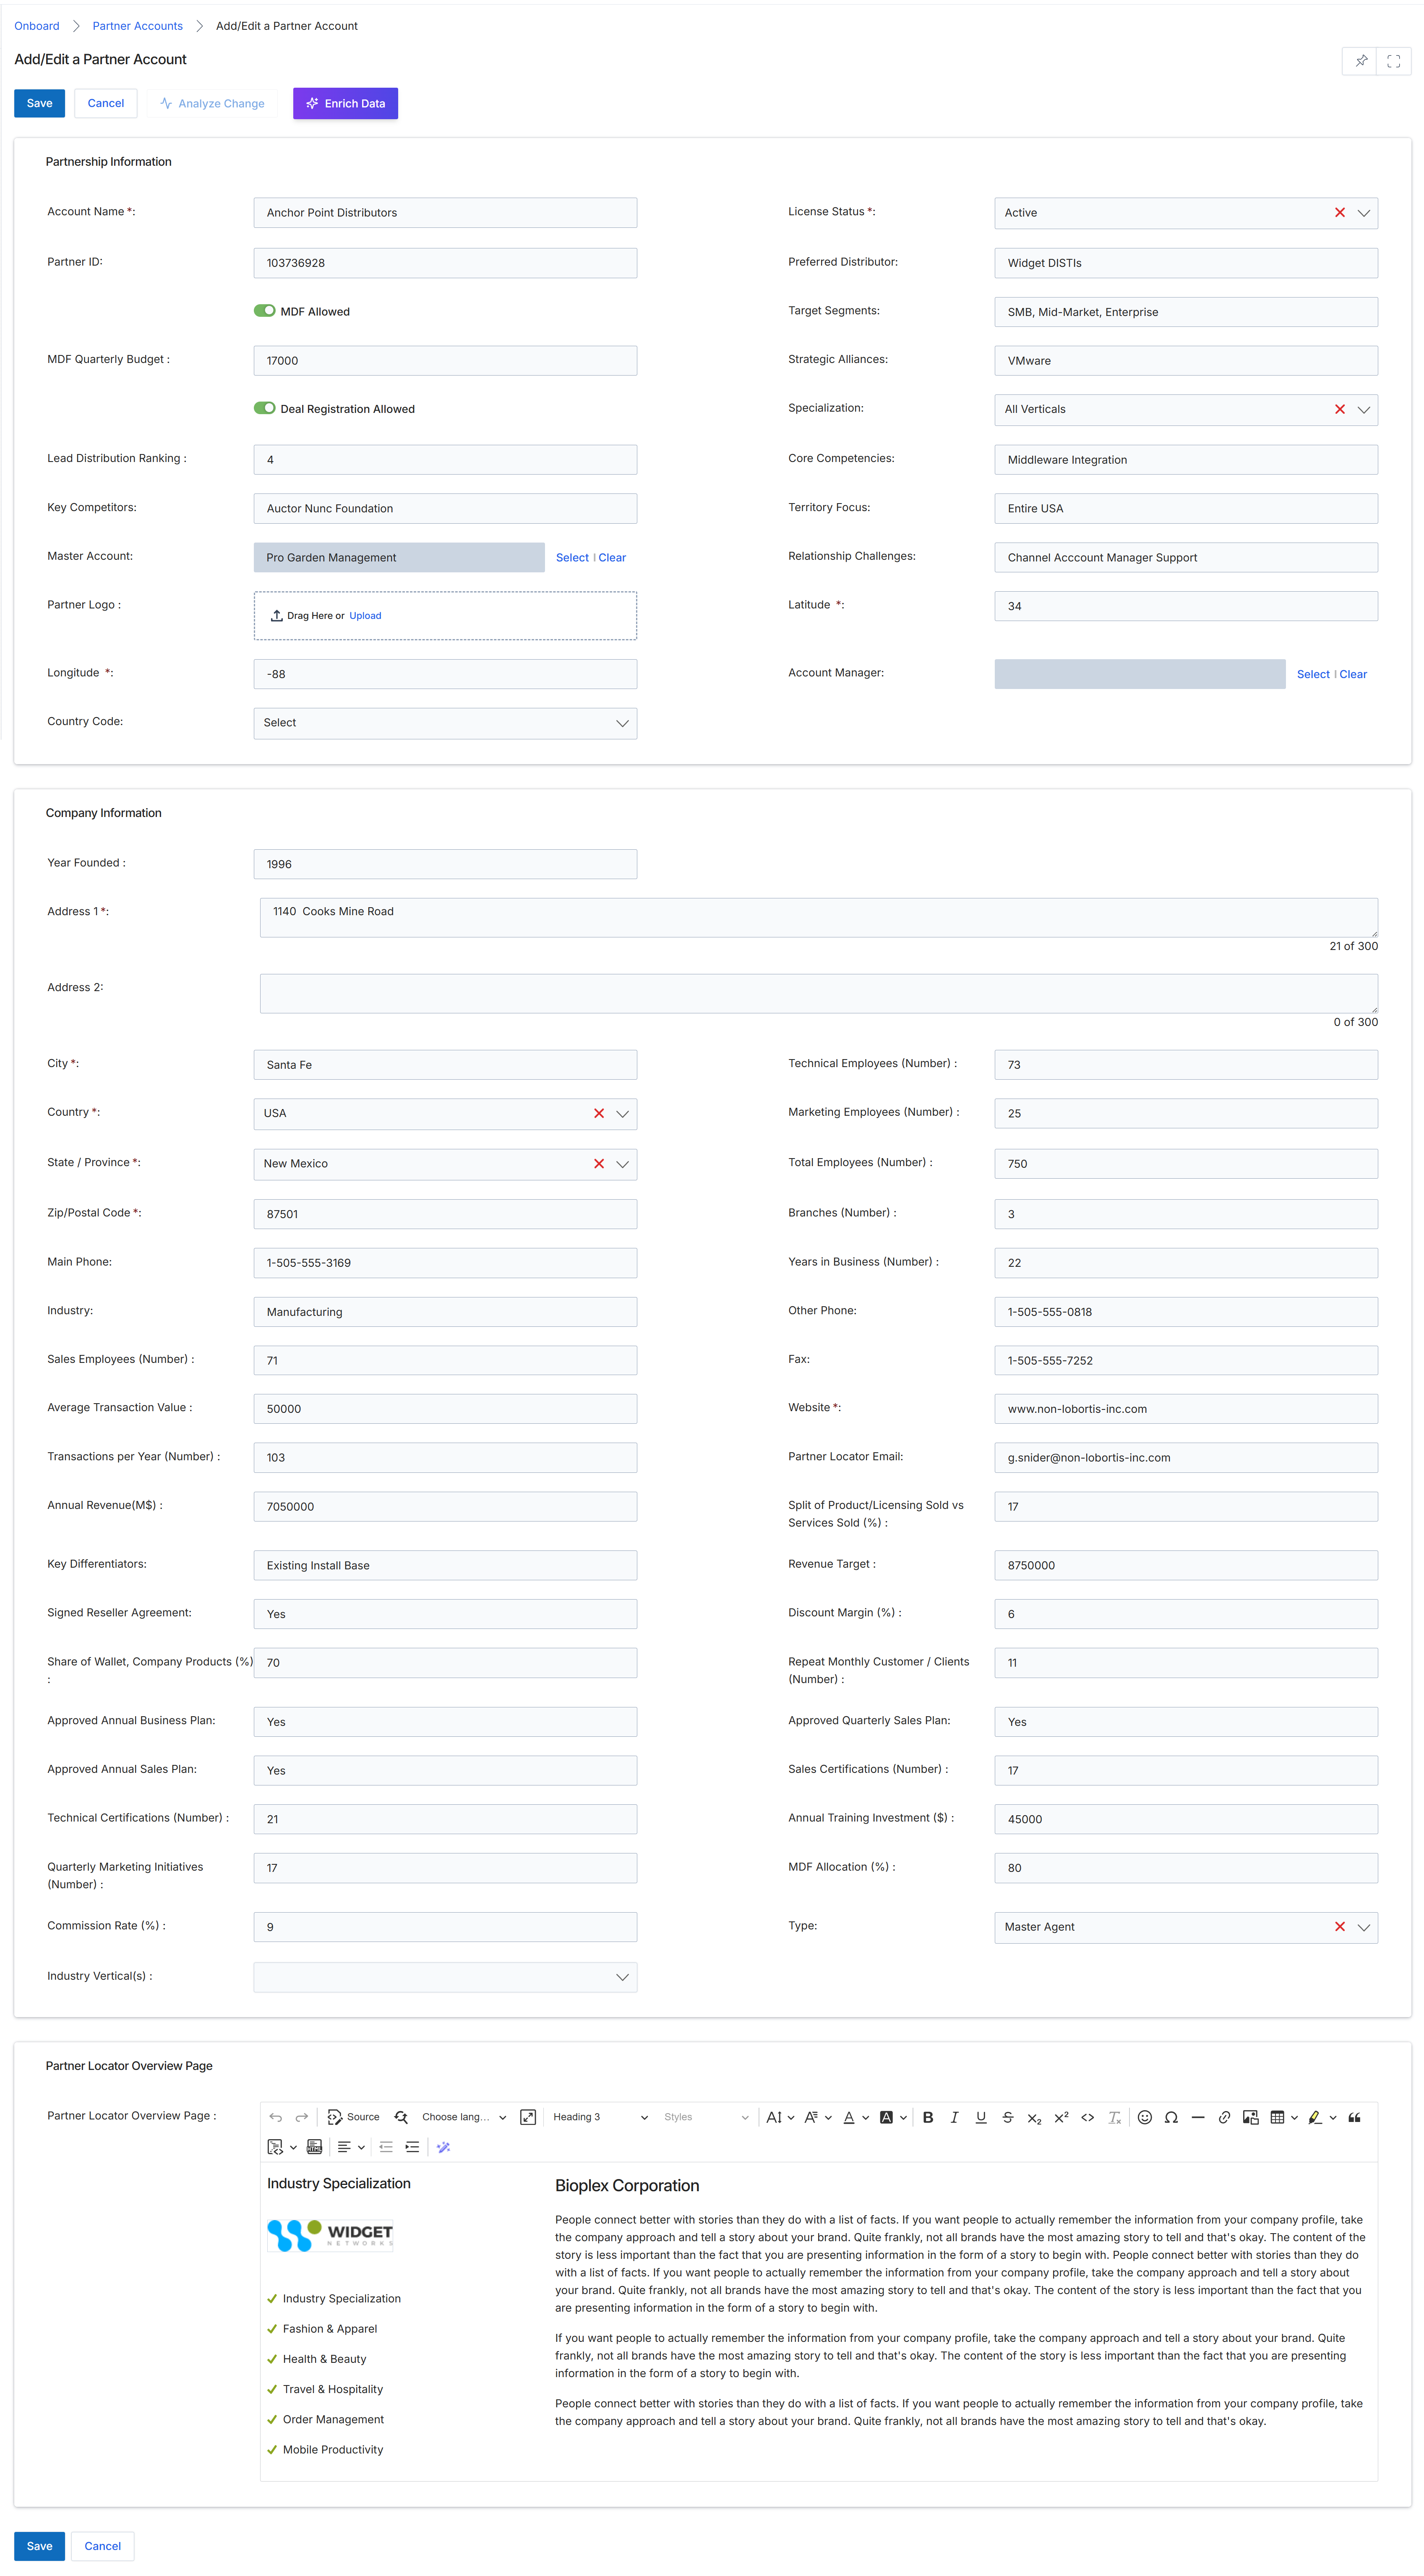1424x2576 pixels.
Task: Open the Specialization dropdown arrow
Action: pyautogui.click(x=1363, y=409)
